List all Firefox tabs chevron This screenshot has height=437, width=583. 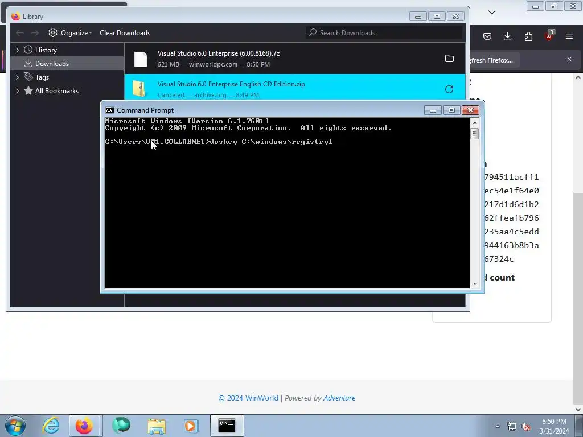pos(492,13)
